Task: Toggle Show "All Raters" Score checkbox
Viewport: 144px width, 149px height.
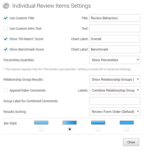Action: click(x=5, y=39)
